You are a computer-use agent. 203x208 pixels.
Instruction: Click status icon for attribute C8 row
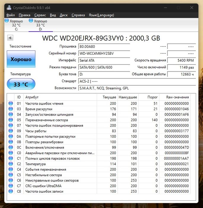click(x=11, y=191)
